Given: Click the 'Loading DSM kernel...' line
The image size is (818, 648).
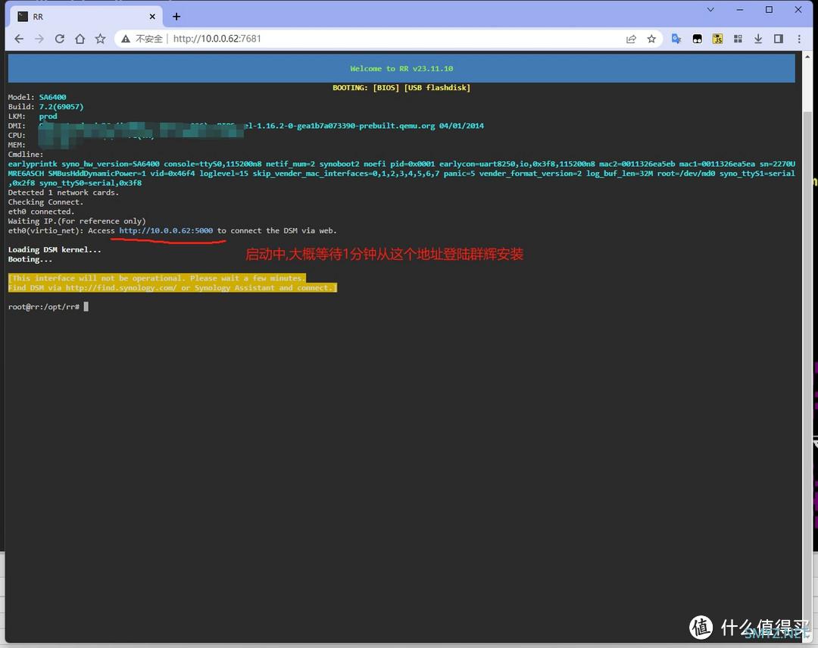Looking at the screenshot, I should tap(55, 249).
